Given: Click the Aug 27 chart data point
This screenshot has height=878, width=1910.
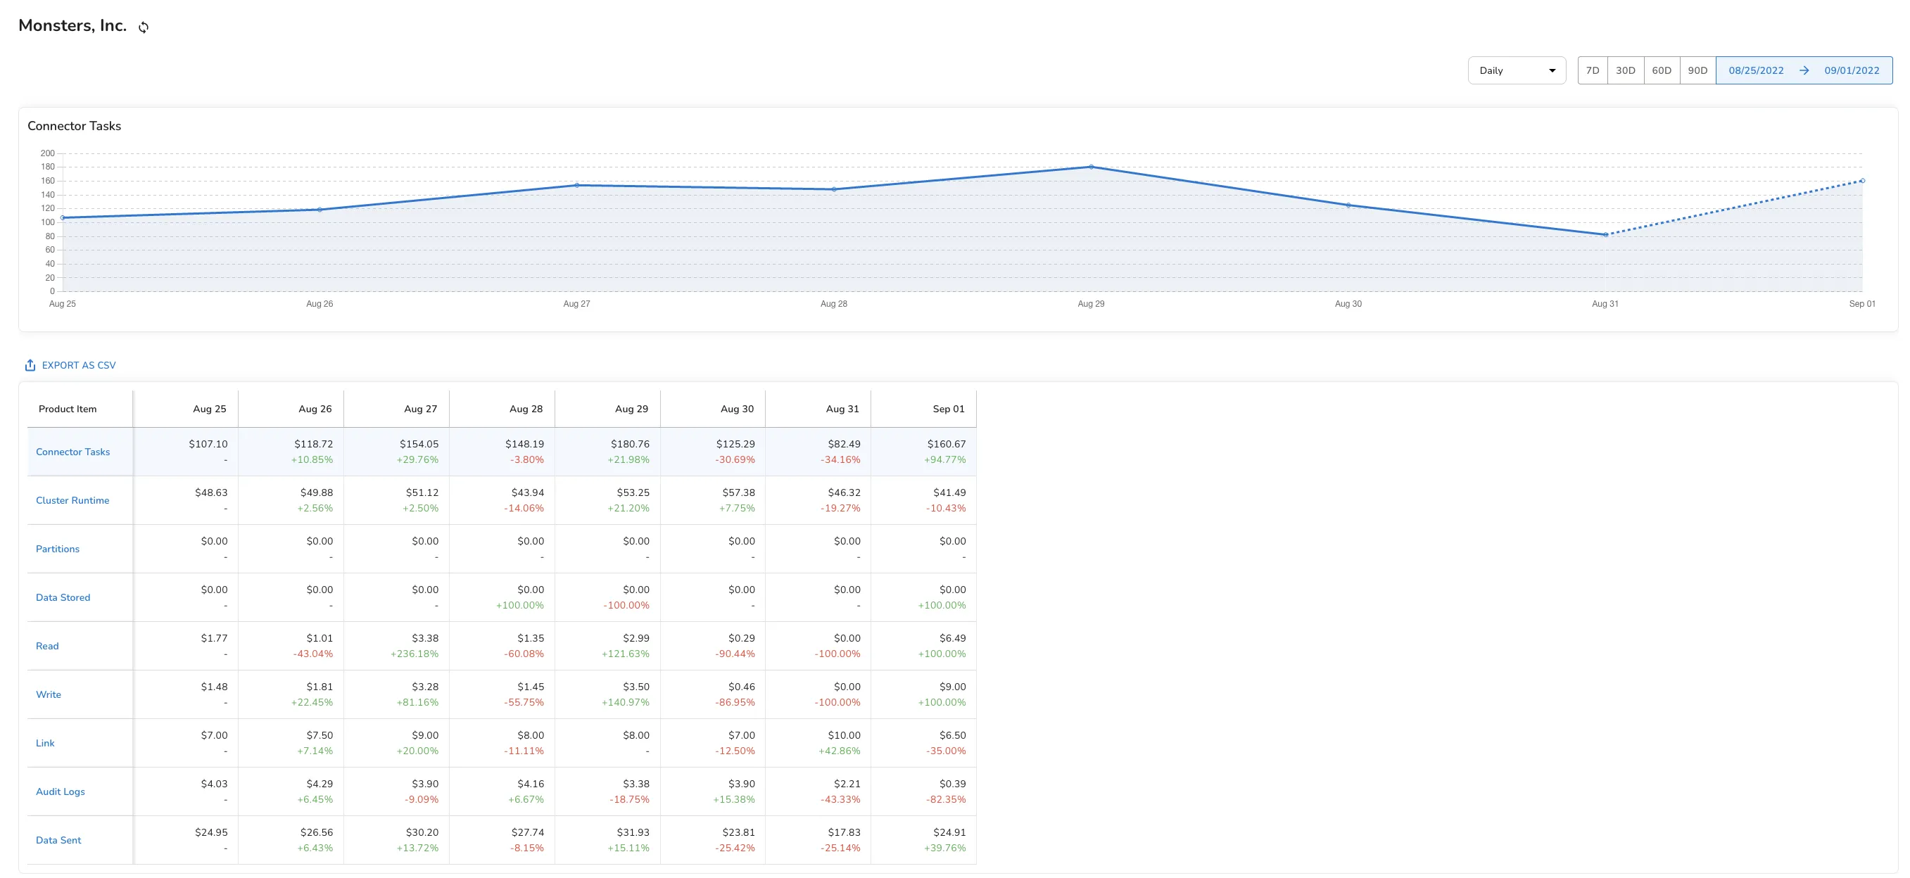Looking at the screenshot, I should pyautogui.click(x=577, y=185).
